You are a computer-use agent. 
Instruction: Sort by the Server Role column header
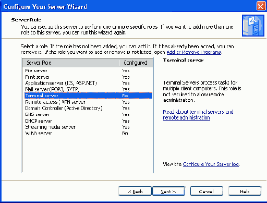coord(71,63)
